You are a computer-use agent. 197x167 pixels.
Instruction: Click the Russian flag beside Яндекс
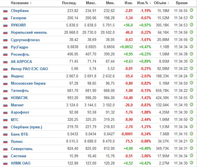(5, 76)
